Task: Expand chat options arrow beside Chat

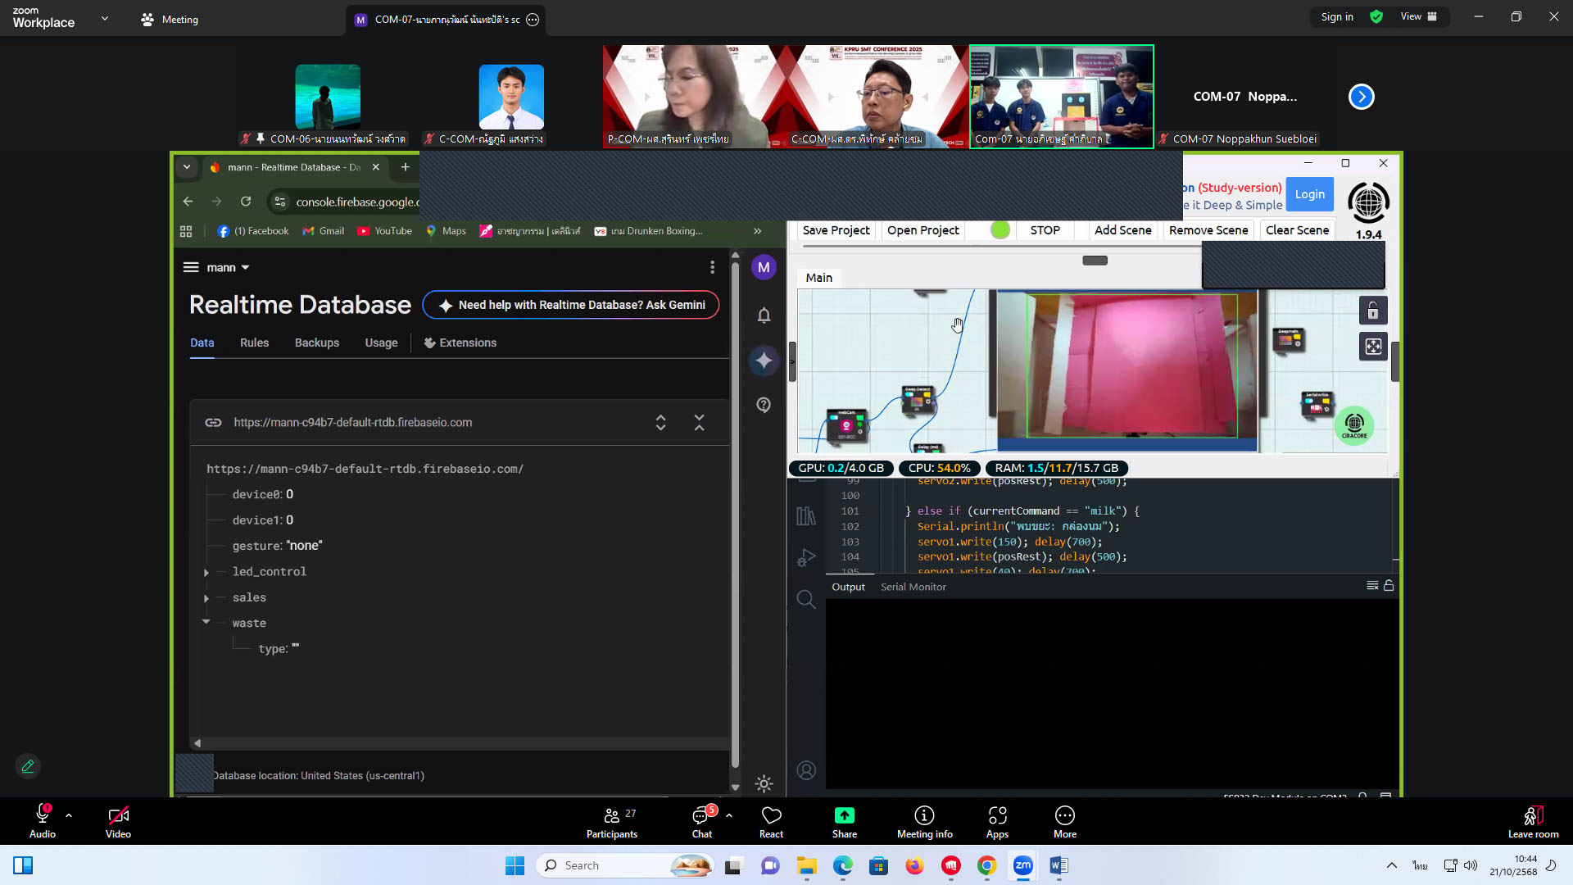Action: pos(729,815)
